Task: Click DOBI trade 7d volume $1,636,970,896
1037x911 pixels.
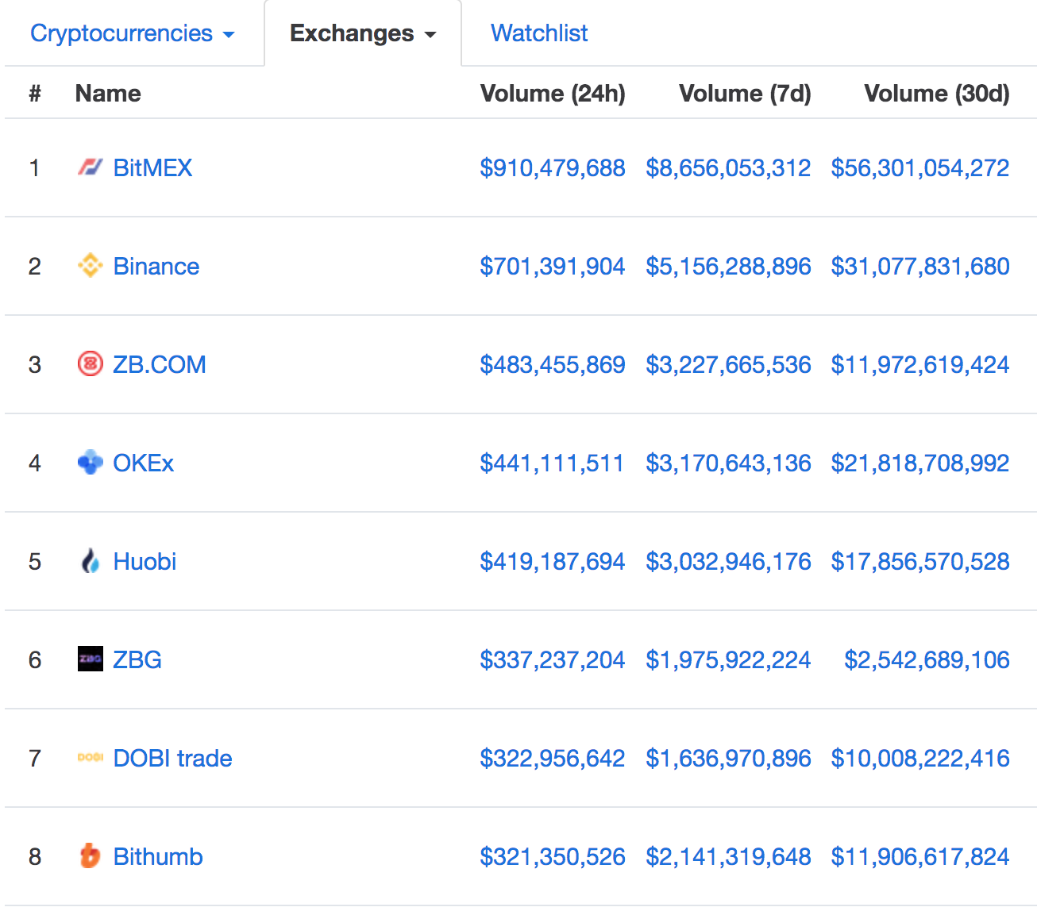Action: 728,758
